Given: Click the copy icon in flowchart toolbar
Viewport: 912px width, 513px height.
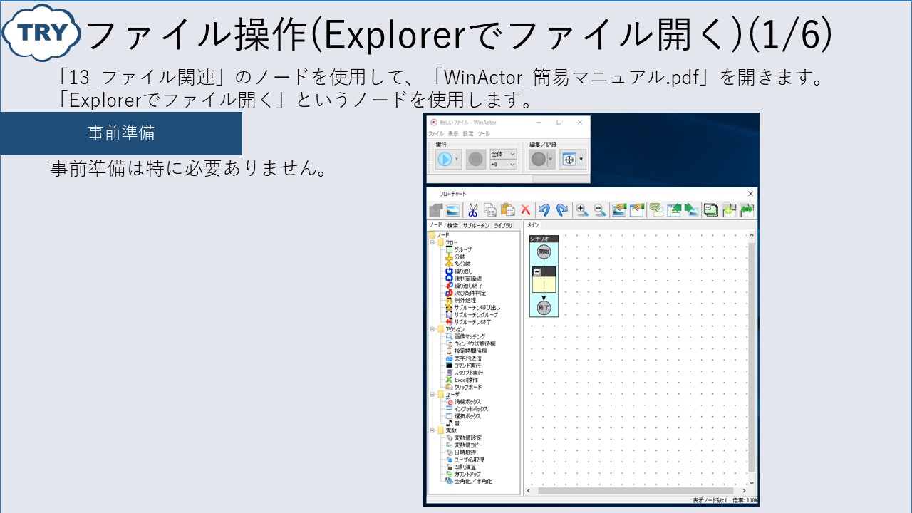Looking at the screenshot, I should pyautogui.click(x=489, y=209).
